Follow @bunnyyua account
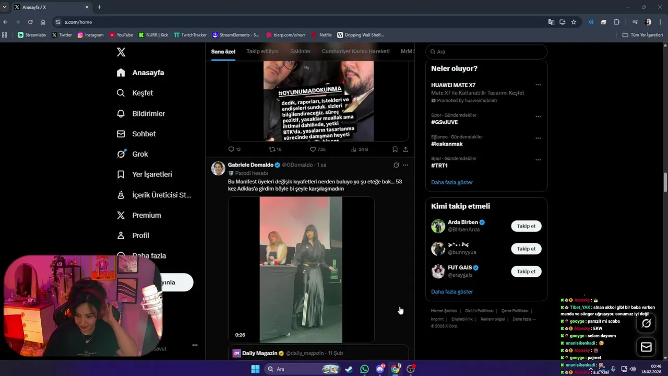This screenshot has height=376, width=668. click(x=526, y=249)
